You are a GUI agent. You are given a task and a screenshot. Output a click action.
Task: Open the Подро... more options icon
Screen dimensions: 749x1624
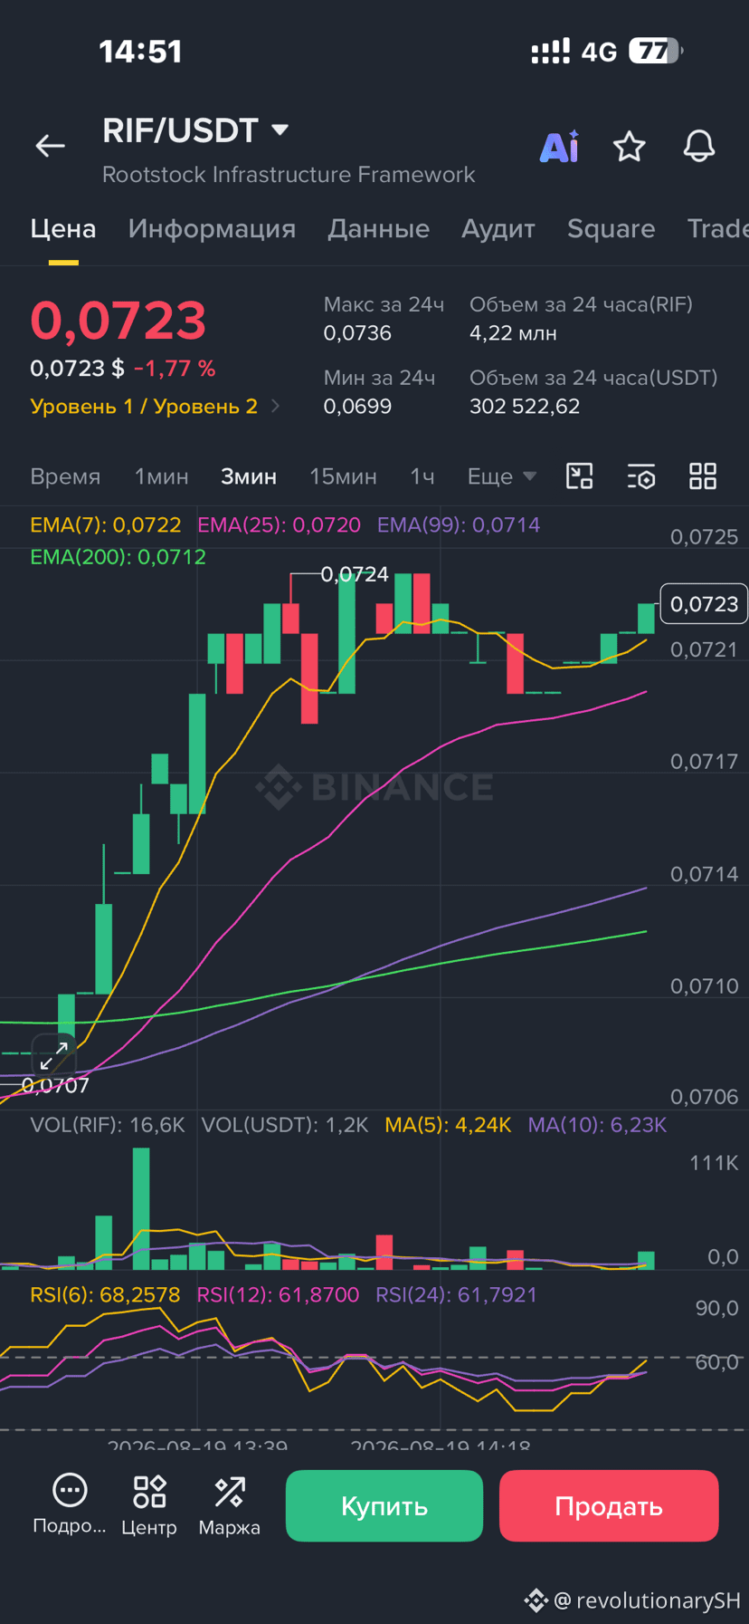point(70,1505)
